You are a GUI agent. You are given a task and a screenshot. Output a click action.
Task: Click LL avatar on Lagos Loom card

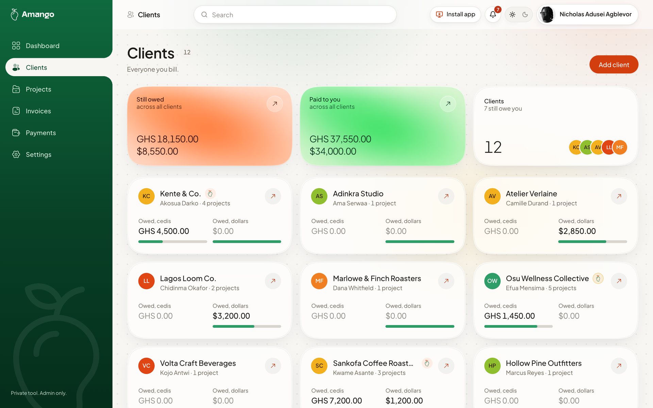click(x=146, y=281)
